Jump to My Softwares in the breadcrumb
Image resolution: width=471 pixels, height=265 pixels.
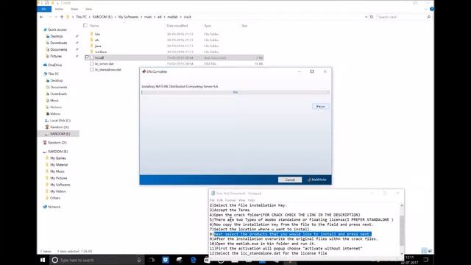(128, 17)
